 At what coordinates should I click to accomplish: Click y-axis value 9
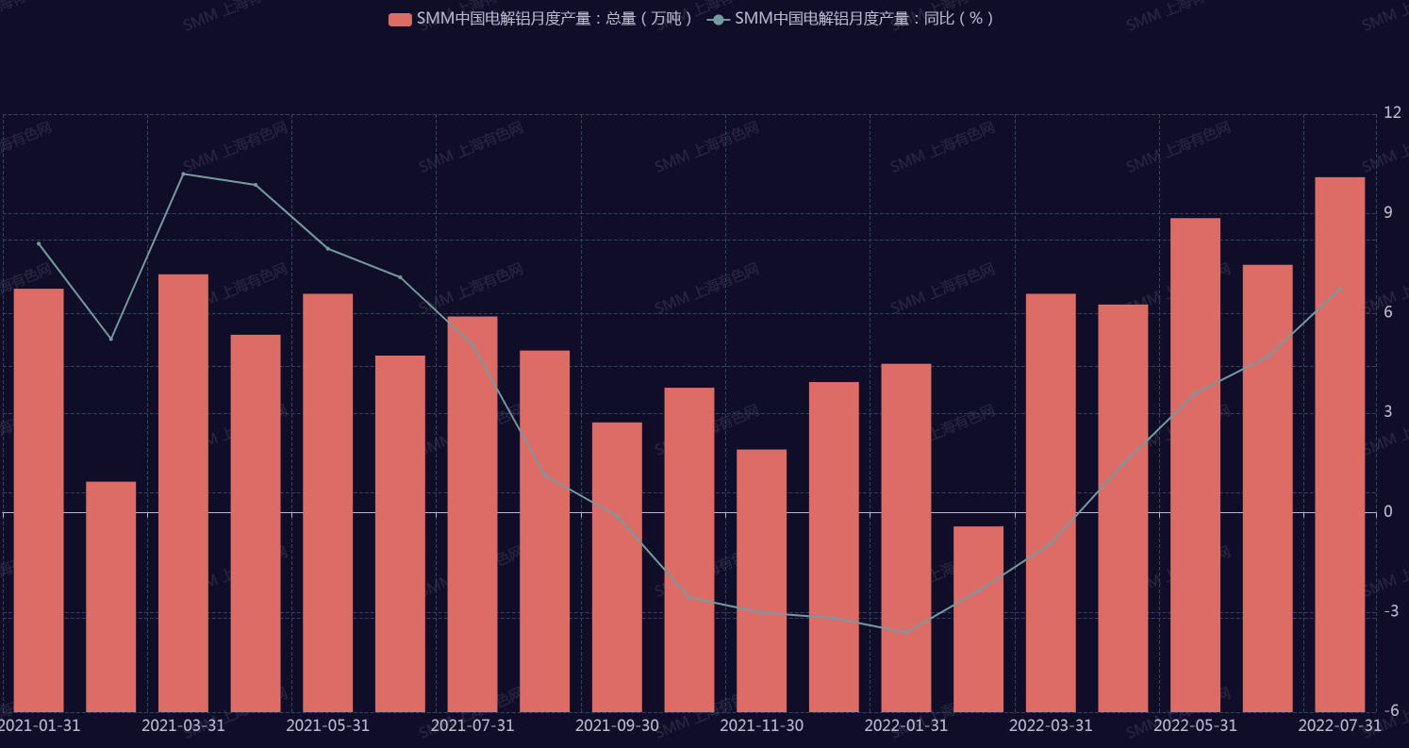tap(1387, 213)
